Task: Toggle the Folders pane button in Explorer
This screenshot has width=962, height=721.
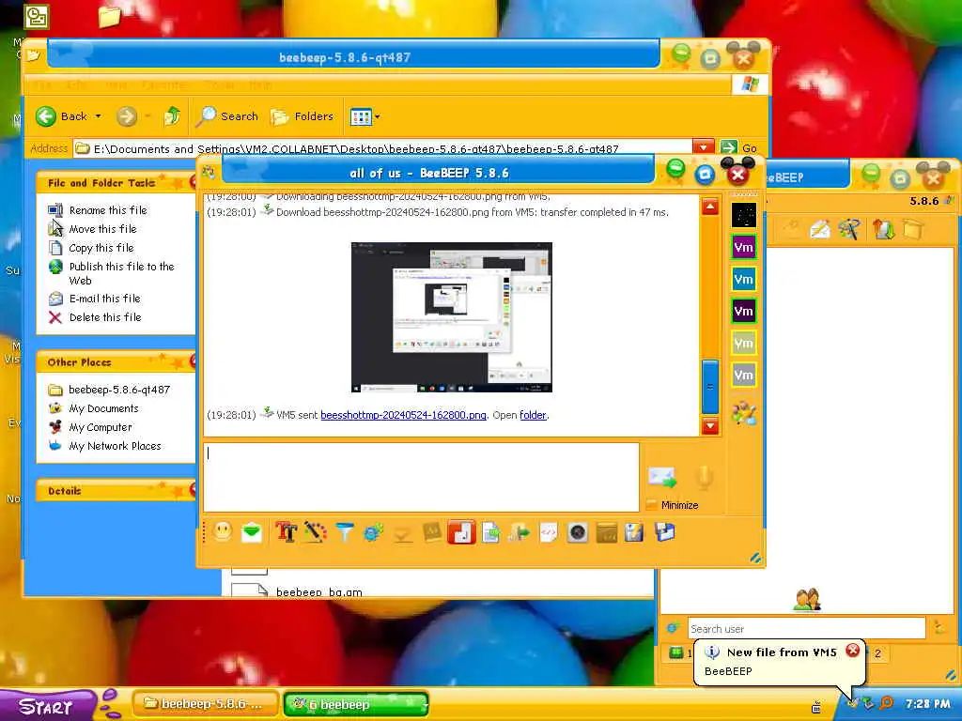Action: pyautogui.click(x=303, y=115)
